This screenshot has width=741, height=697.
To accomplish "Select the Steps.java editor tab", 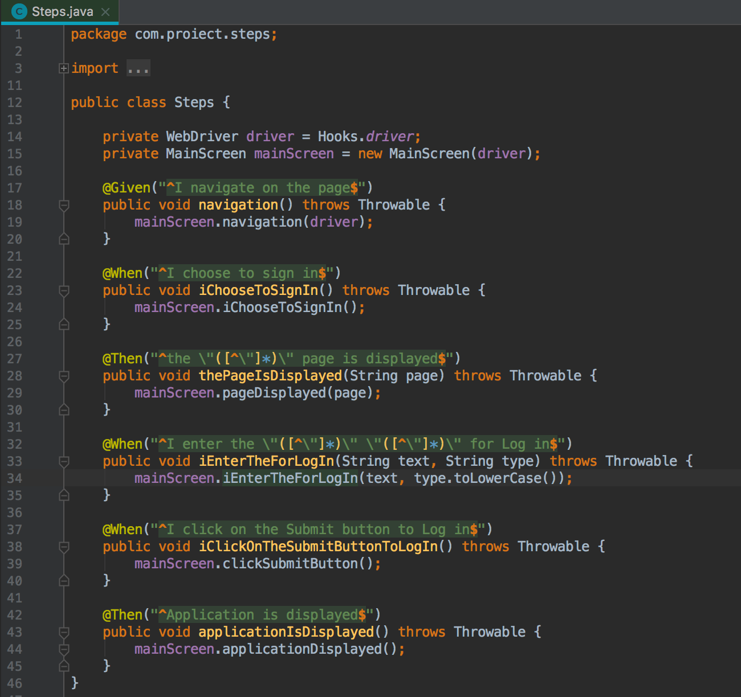I will point(62,11).
